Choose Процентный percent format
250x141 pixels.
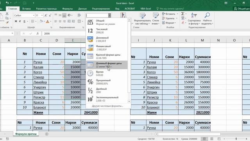click(107, 82)
